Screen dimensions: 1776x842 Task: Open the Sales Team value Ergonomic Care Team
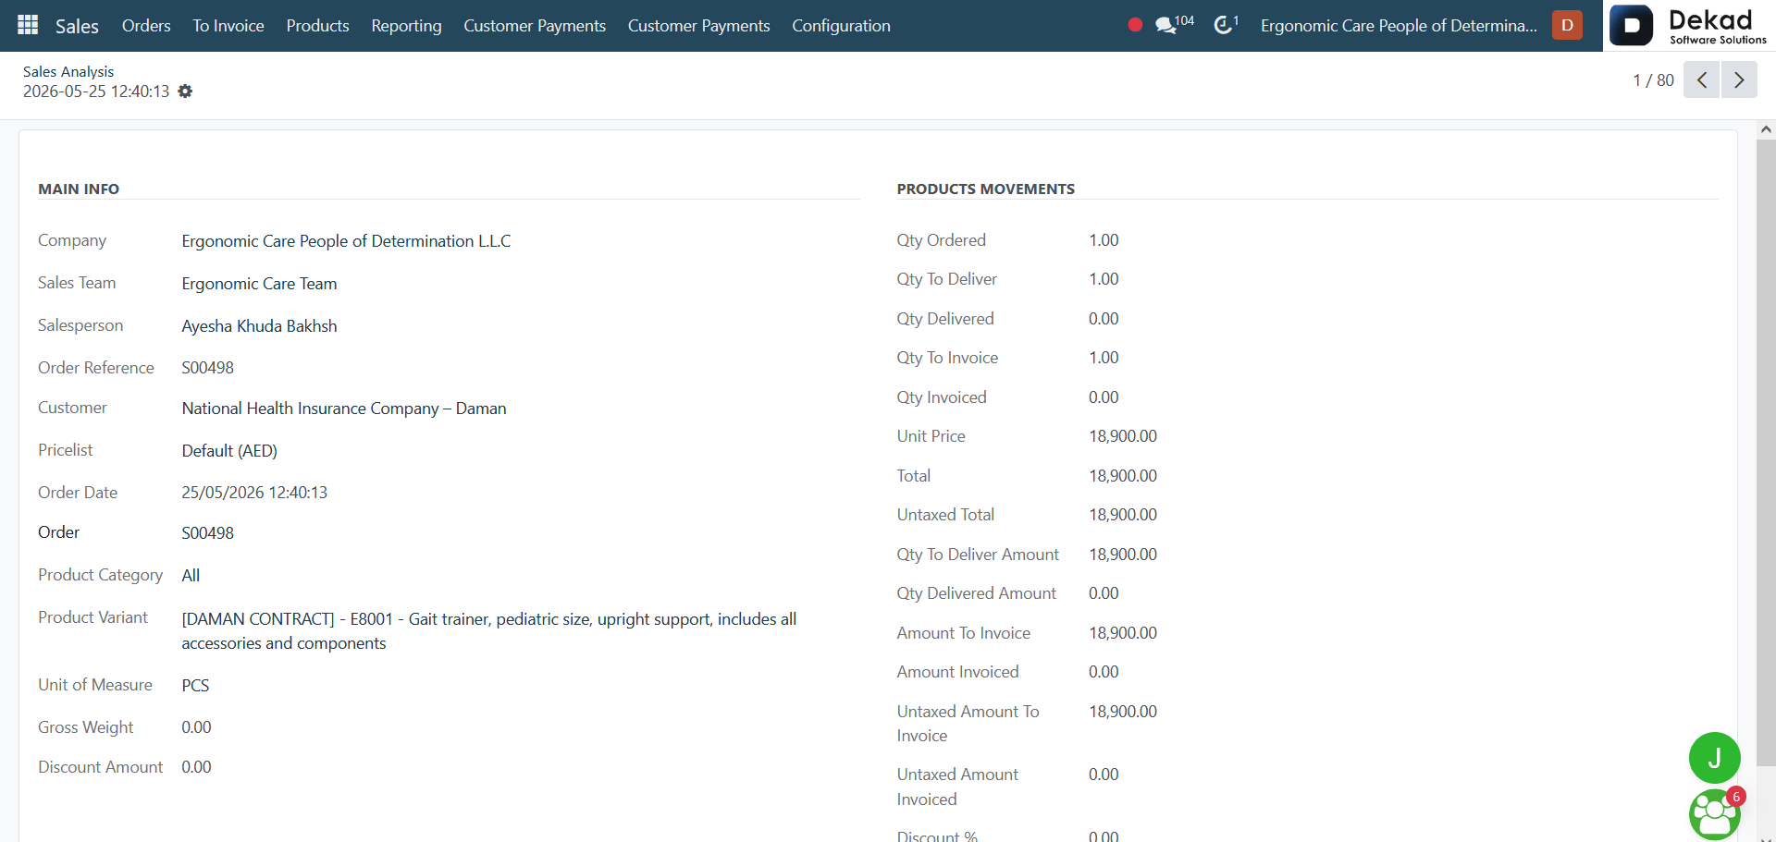coord(259,284)
